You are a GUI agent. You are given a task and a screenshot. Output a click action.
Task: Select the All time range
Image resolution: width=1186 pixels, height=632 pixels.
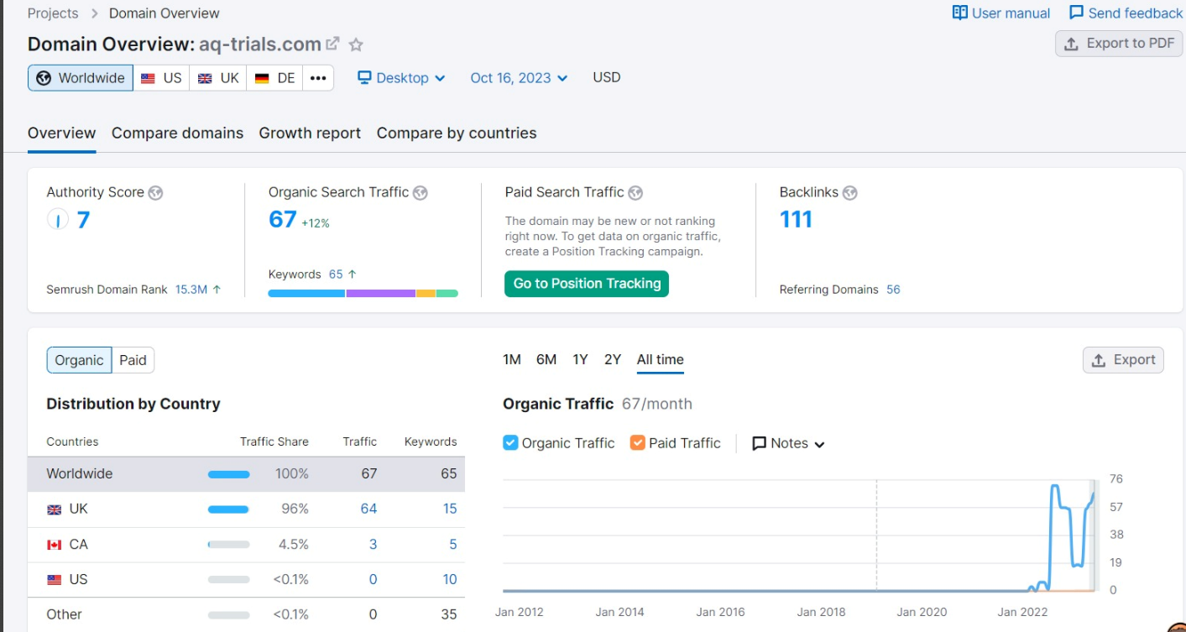tap(661, 359)
